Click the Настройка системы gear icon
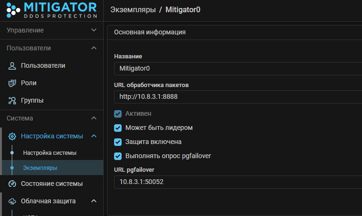 [x=13, y=136]
